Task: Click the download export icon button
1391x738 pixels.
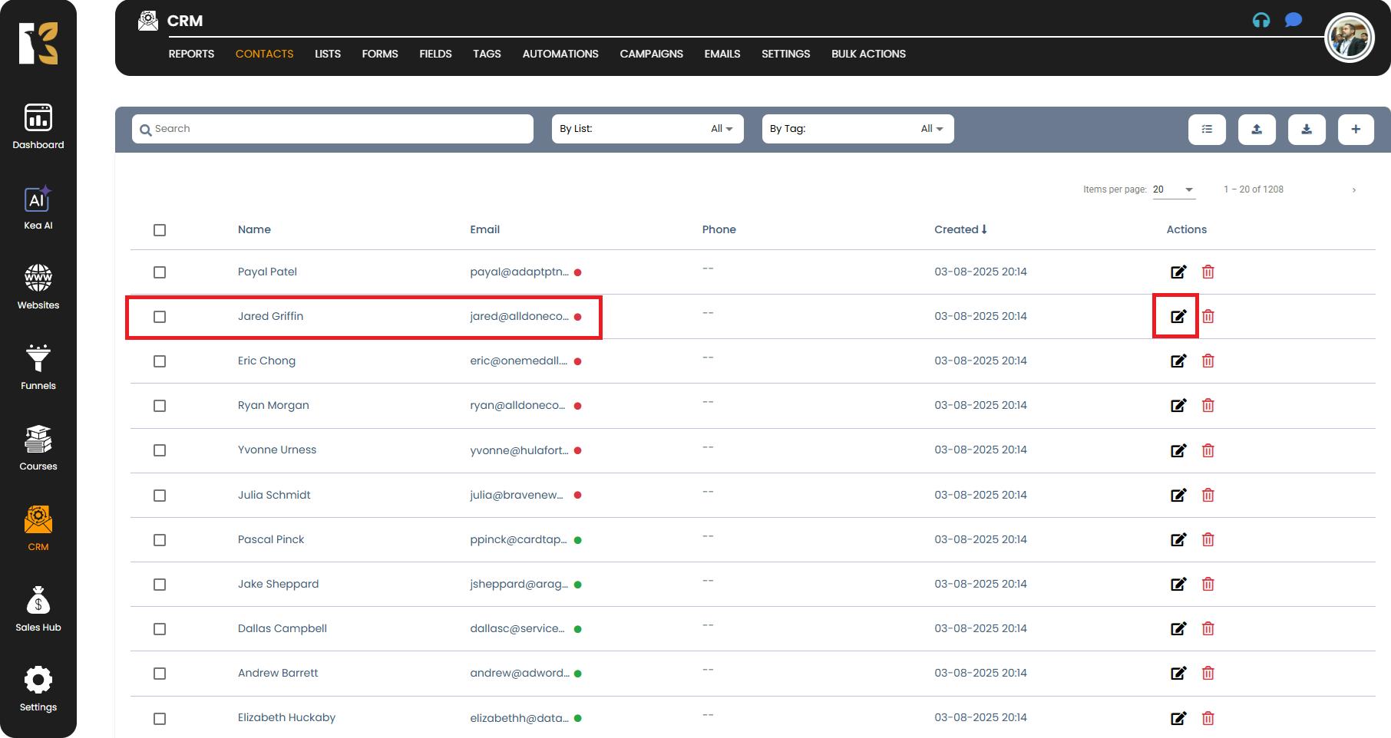Action: (x=1306, y=129)
